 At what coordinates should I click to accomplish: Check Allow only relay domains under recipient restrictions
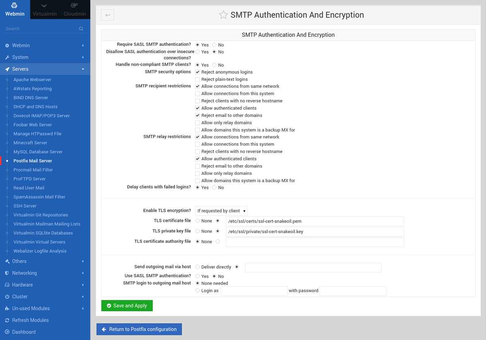pos(198,123)
